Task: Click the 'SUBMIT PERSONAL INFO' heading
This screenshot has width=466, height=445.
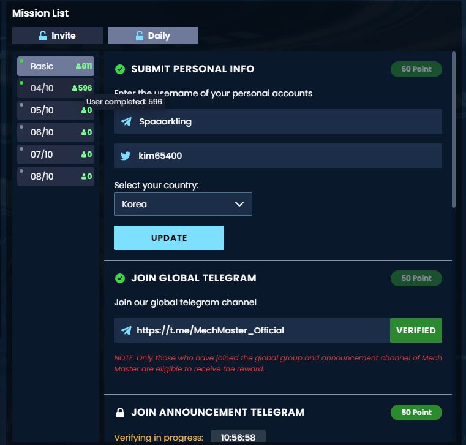Action: point(193,69)
